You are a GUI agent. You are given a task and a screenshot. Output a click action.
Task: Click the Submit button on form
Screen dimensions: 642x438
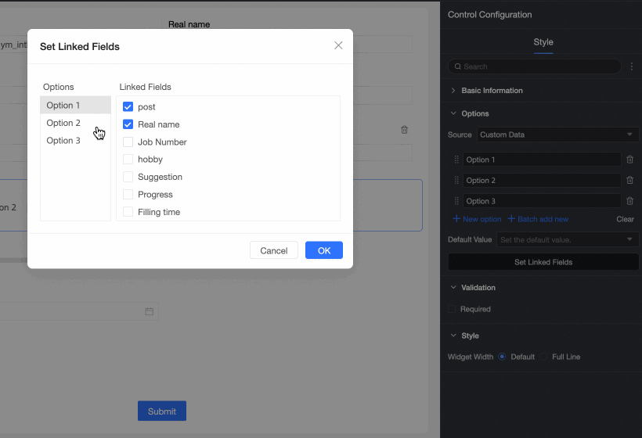162,411
